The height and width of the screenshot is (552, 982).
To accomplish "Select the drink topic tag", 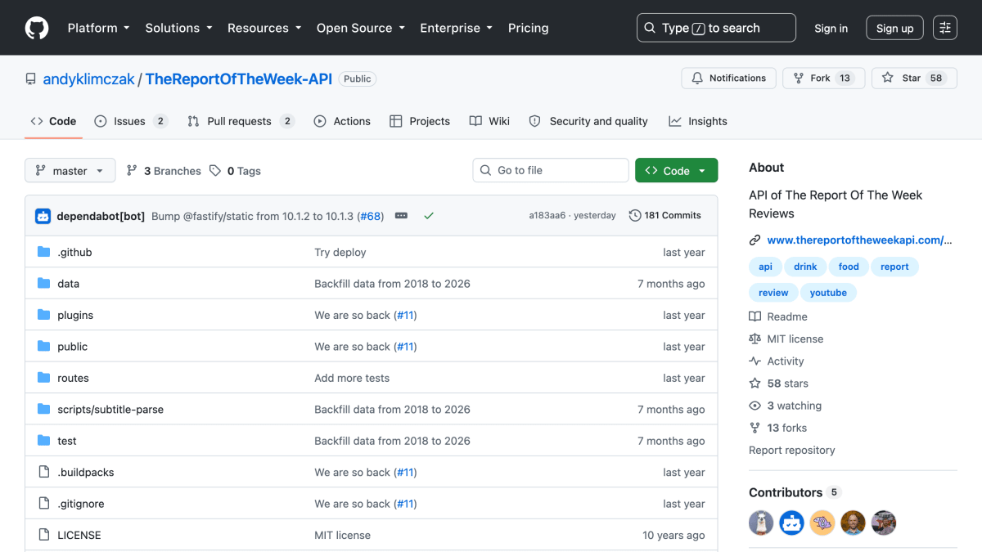I will (x=805, y=267).
